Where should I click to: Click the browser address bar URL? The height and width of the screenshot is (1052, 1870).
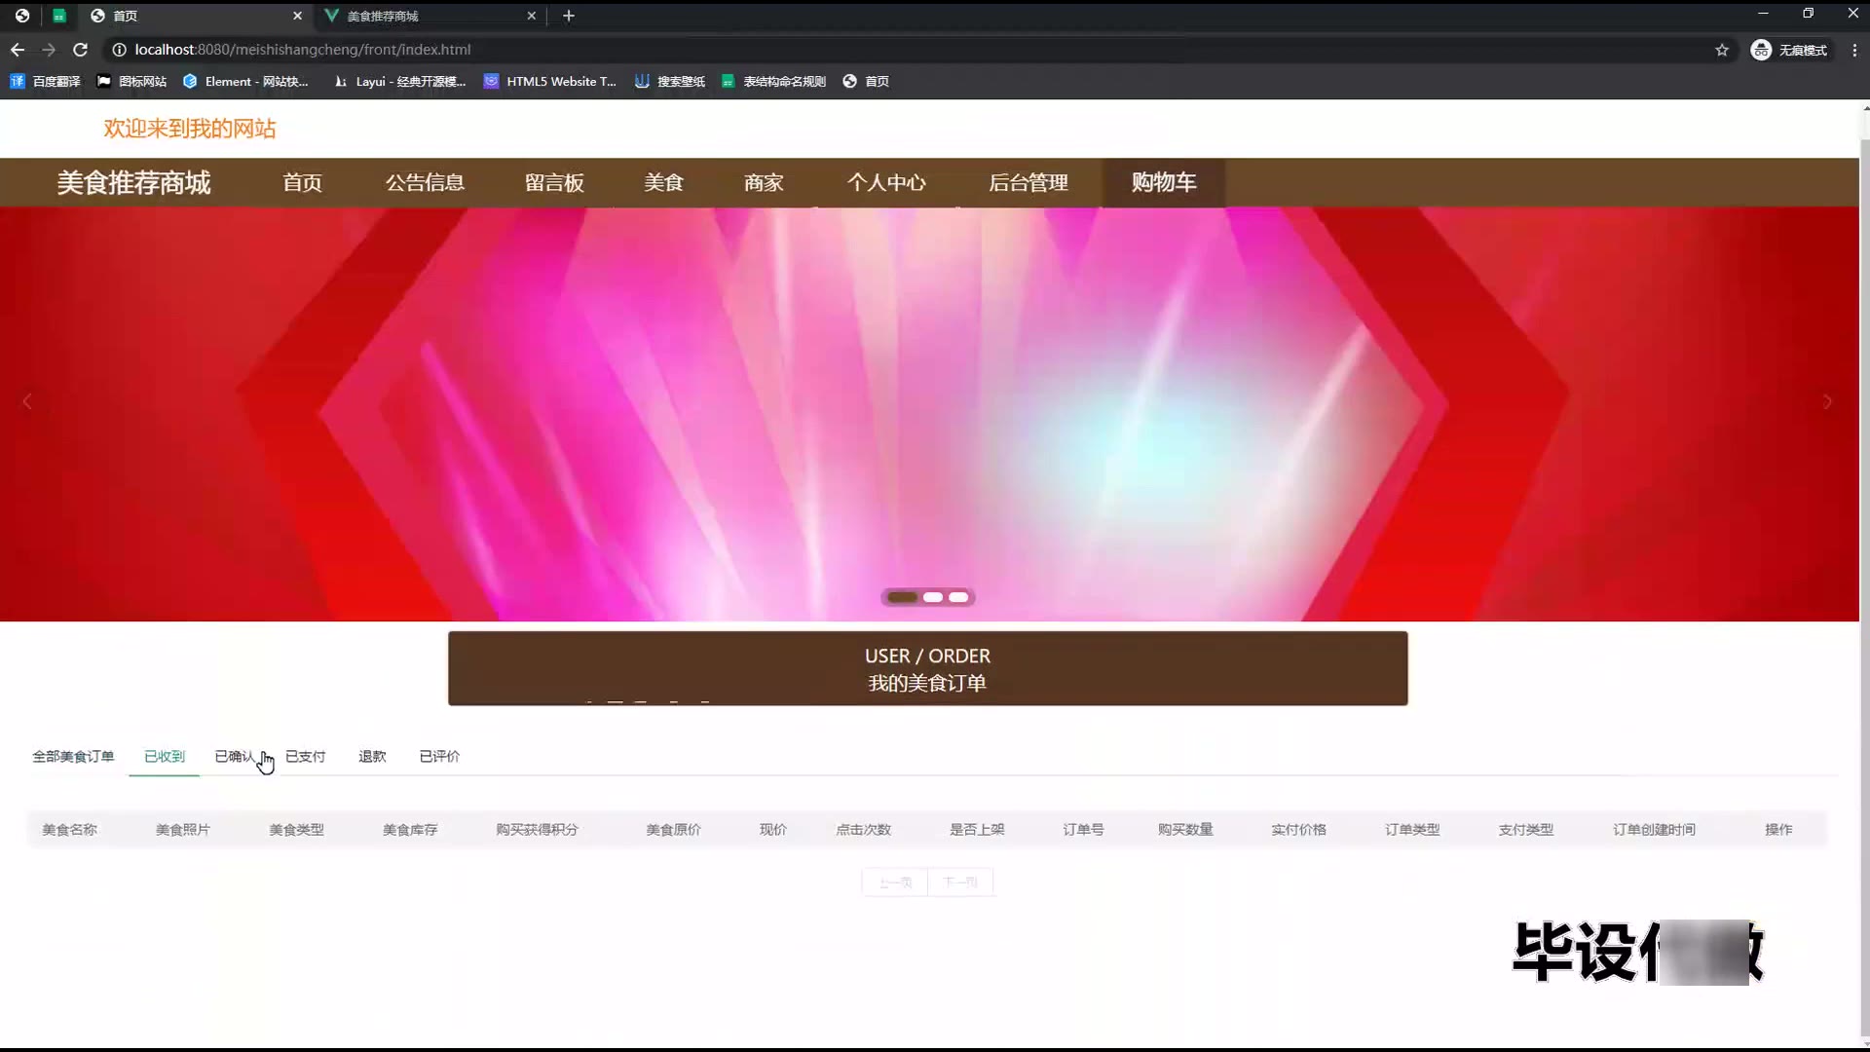point(302,50)
